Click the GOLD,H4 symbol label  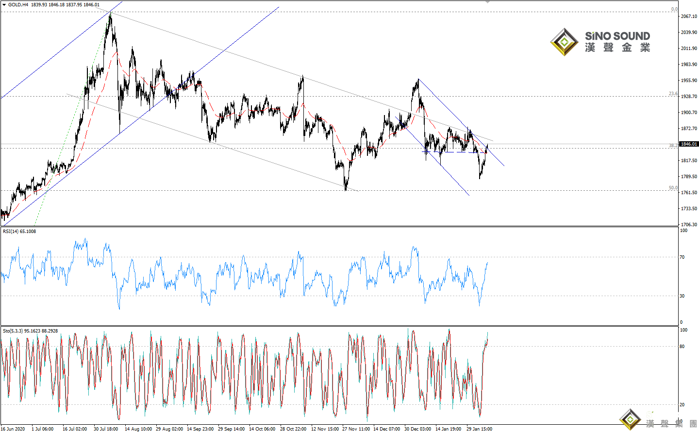coord(18,5)
